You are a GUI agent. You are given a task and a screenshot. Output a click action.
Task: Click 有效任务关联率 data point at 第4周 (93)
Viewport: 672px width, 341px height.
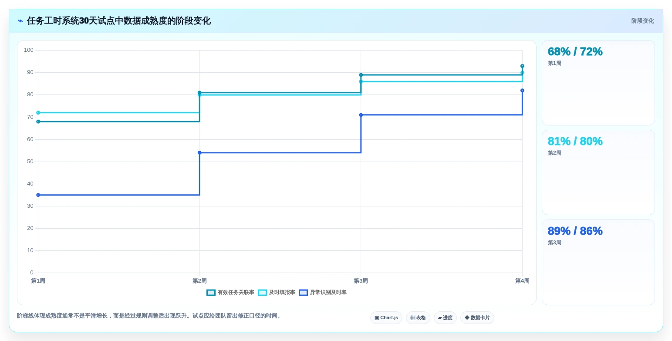coord(522,66)
